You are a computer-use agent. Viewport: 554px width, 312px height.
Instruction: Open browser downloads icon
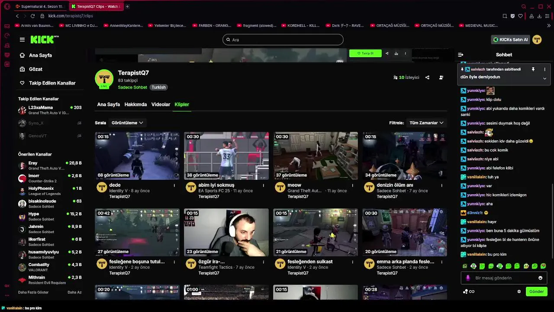point(539,16)
